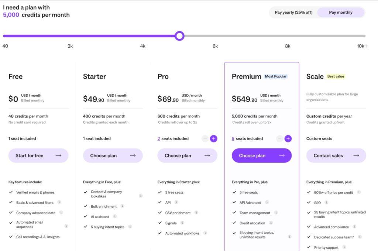Switch billing to Pay yearly (25% off)
This screenshot has width=378, height=251.
click(x=293, y=13)
